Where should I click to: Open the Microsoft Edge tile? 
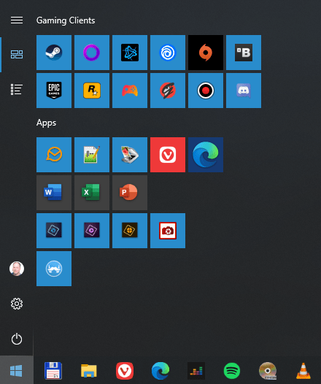(x=206, y=155)
